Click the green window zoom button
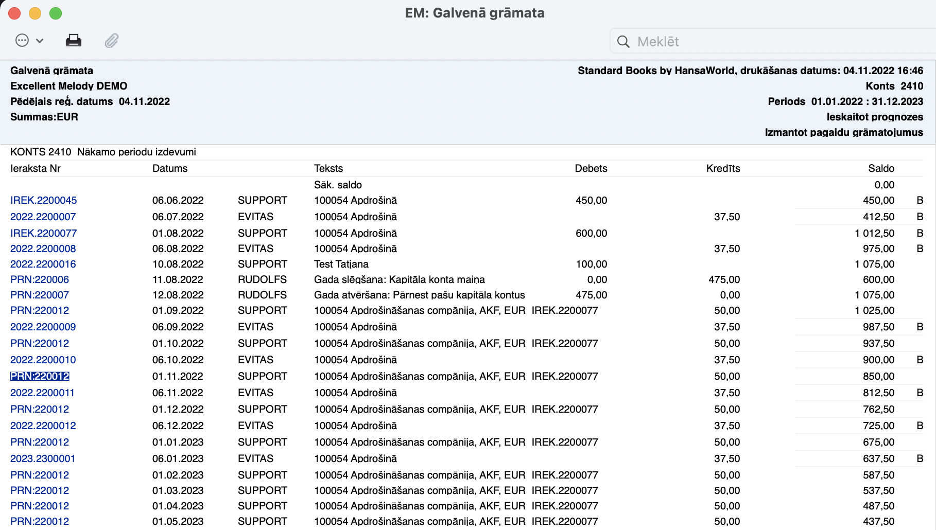 click(x=56, y=13)
